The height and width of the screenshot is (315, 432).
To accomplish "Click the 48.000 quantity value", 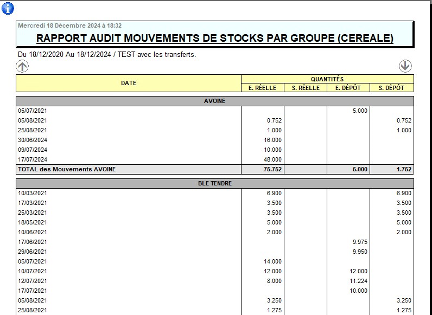I will coord(271,159).
